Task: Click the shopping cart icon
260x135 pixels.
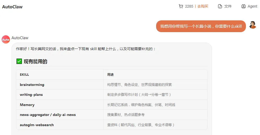Action: 181,6
